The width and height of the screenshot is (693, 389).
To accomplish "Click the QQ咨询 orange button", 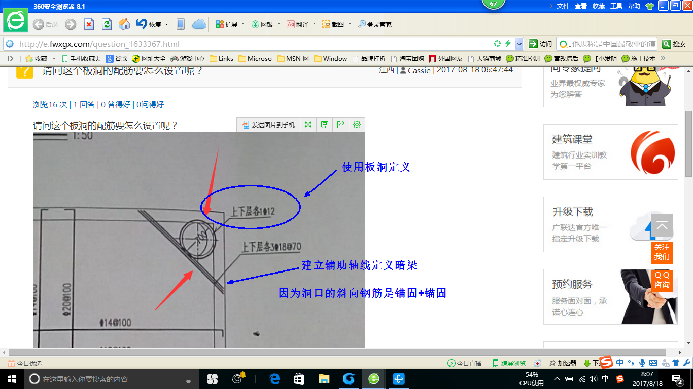I will pos(662,280).
